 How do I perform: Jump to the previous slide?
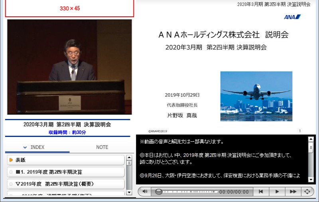coord(261,192)
